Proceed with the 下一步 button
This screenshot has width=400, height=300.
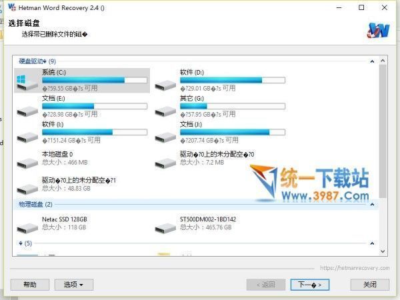310,285
